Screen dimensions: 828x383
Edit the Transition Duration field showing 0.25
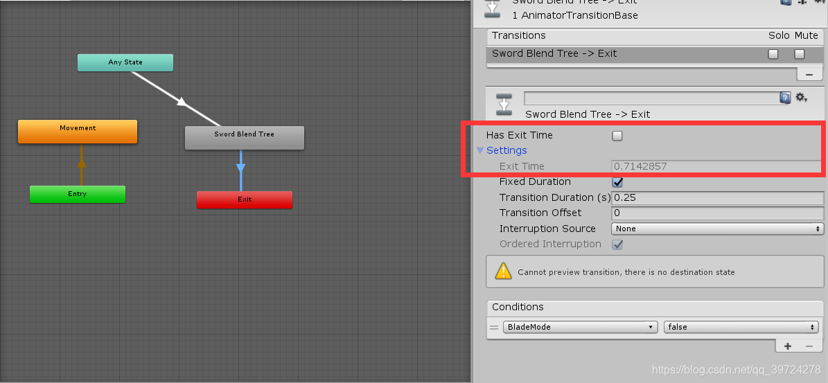(718, 198)
